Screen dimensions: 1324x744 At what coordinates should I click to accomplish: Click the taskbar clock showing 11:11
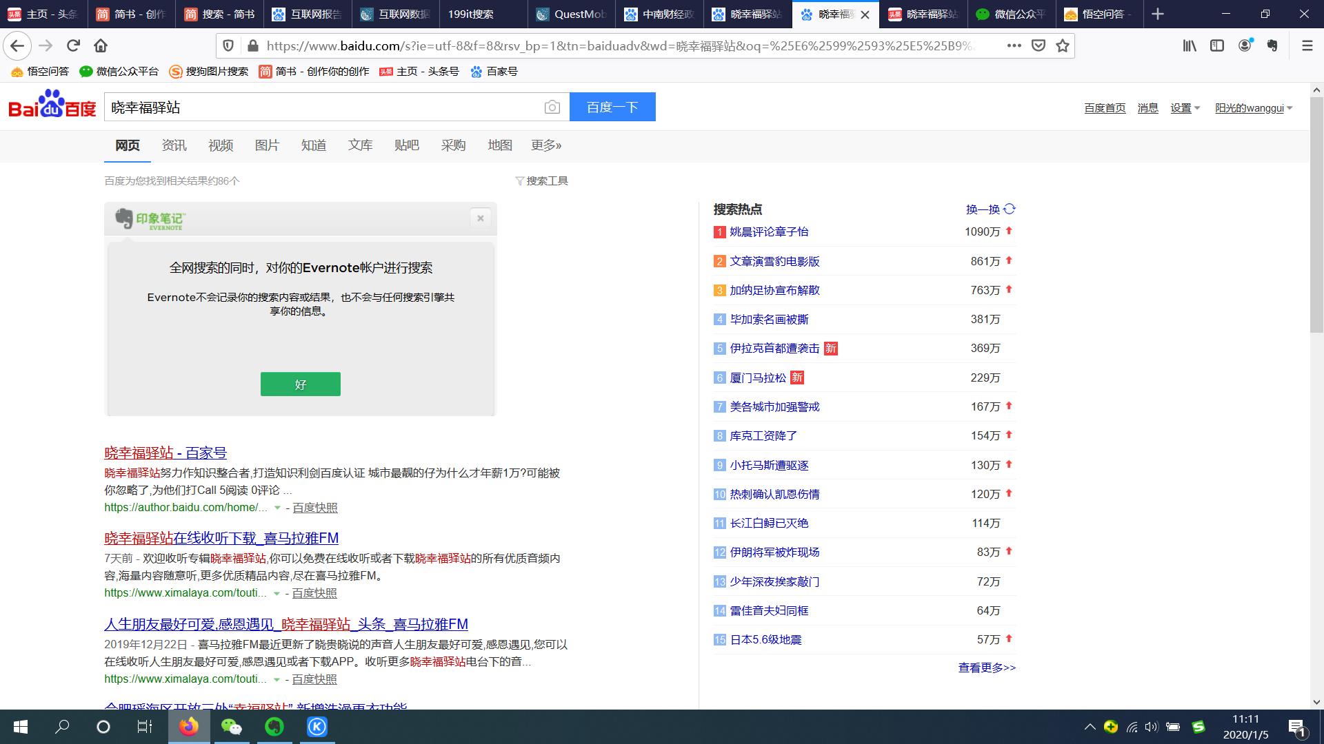(1245, 727)
